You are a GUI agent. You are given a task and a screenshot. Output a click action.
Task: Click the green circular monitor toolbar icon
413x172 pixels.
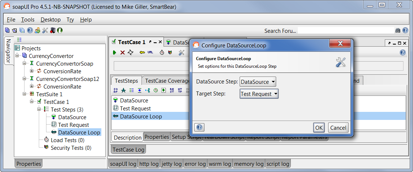tap(60, 30)
